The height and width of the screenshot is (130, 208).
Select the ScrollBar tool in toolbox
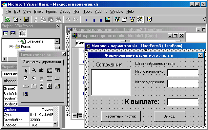click(42, 86)
